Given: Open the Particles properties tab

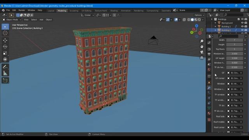Looking at the screenshot, I should (209, 93).
